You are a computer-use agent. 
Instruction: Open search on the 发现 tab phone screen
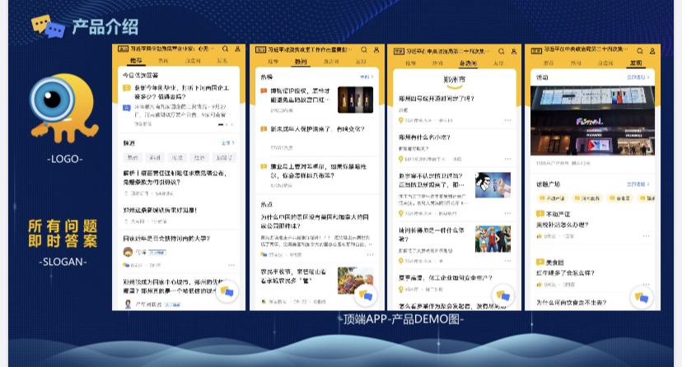coord(640,51)
